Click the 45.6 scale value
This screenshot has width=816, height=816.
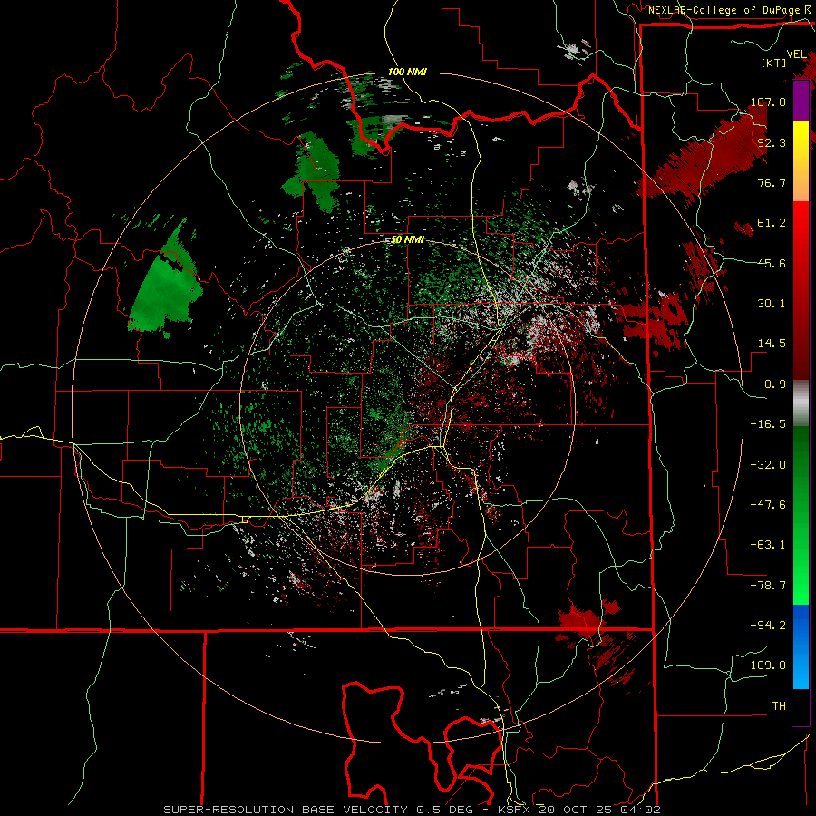click(x=772, y=263)
